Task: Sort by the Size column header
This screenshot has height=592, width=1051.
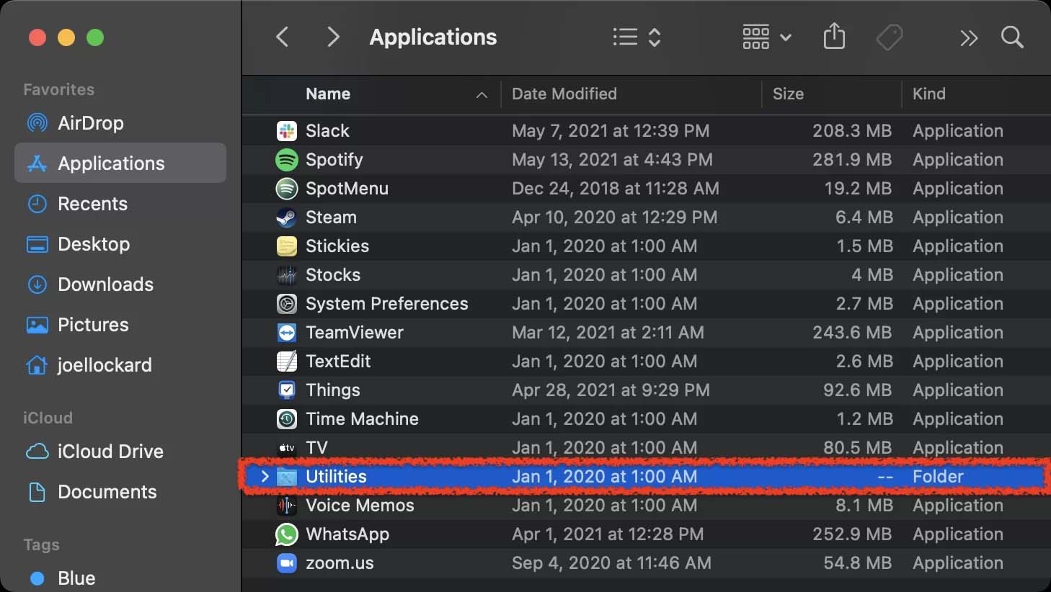Action: (x=788, y=94)
